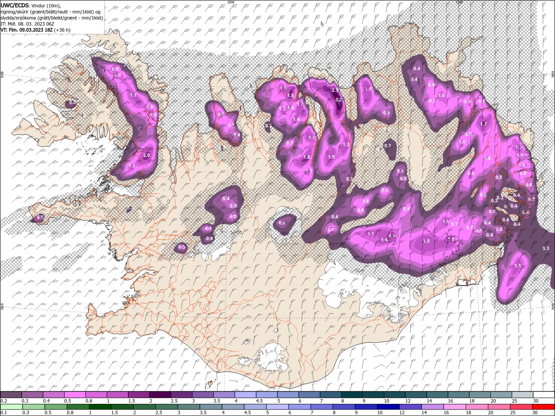Select the upper legend swatch starting at 1.5
555x416 pixels.
click(x=139, y=395)
